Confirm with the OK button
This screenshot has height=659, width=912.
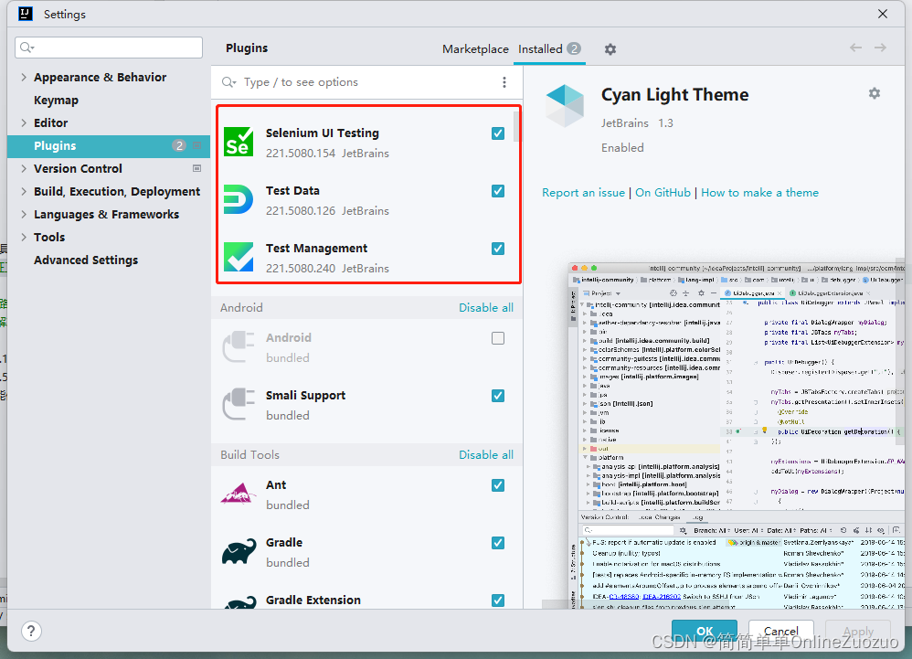pyautogui.click(x=705, y=631)
